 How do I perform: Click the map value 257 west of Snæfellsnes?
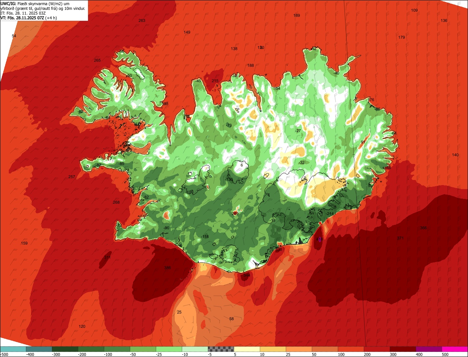click(x=72, y=177)
